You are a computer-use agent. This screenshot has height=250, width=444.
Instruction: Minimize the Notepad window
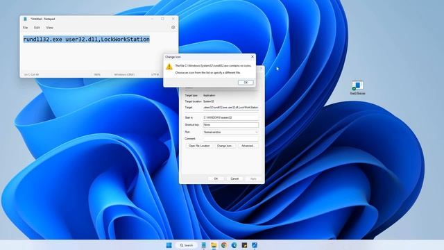(152, 19)
